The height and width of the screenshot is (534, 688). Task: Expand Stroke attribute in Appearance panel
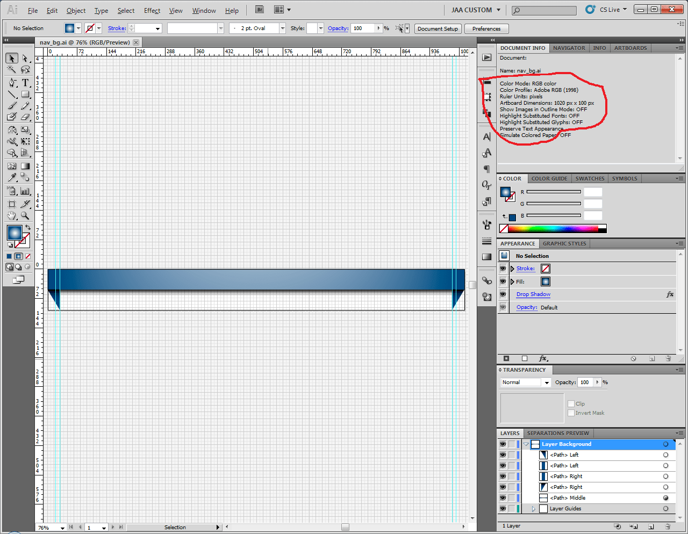[x=513, y=269]
